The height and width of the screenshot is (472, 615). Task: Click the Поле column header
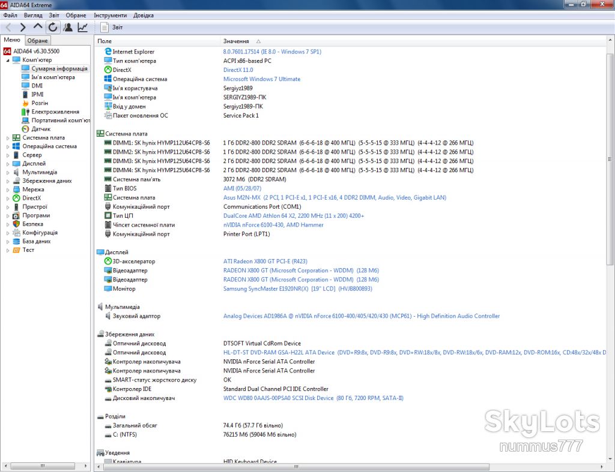point(105,41)
